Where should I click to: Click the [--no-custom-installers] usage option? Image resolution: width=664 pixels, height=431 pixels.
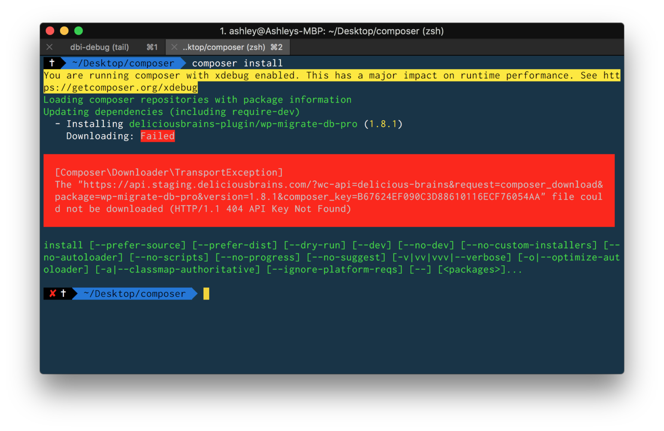tap(529, 245)
